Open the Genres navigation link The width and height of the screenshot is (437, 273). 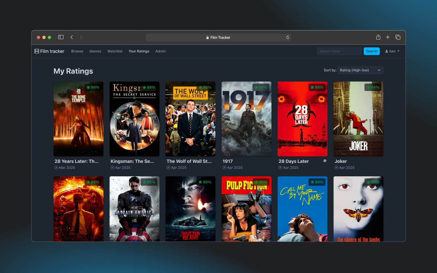[x=95, y=51]
